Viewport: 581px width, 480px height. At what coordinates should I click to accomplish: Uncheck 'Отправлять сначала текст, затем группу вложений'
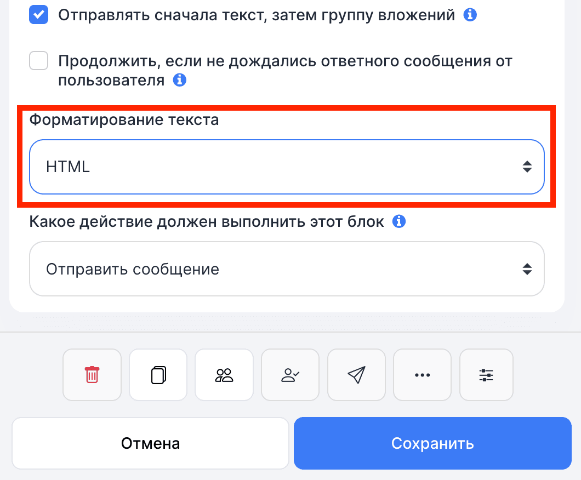pos(38,14)
